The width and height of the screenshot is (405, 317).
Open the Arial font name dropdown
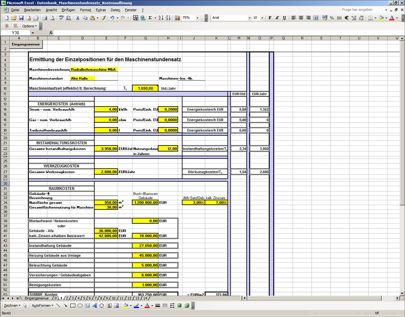coord(249,18)
